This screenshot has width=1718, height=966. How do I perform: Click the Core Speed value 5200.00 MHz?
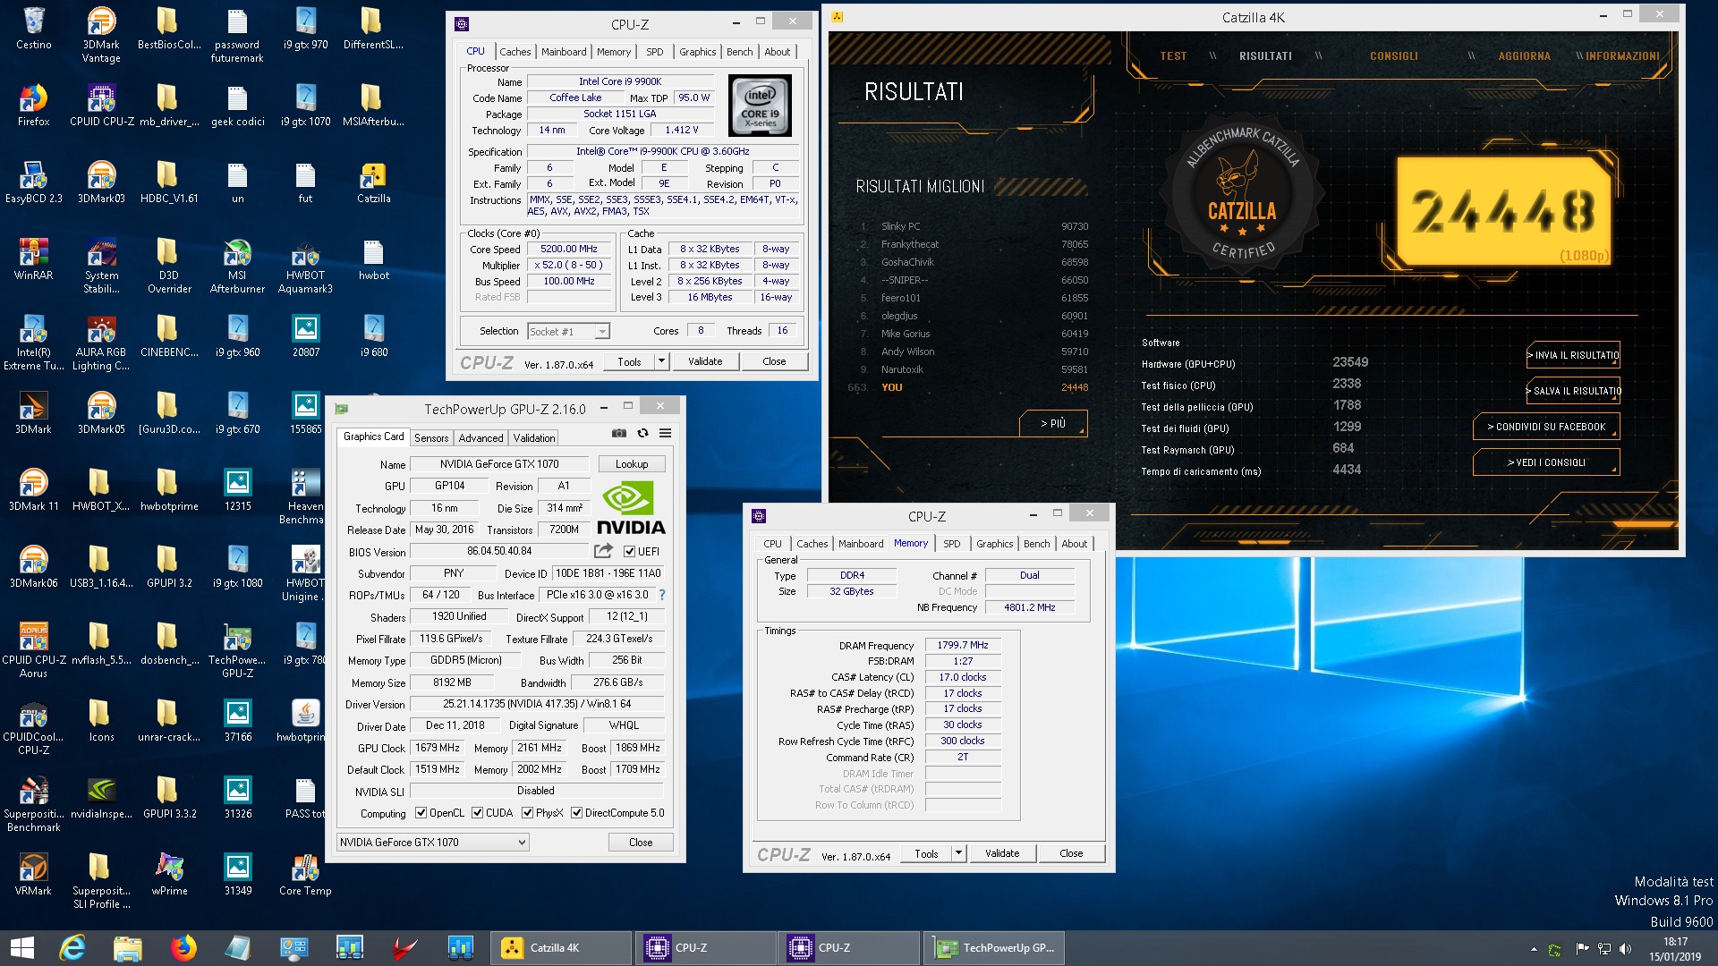click(x=569, y=249)
